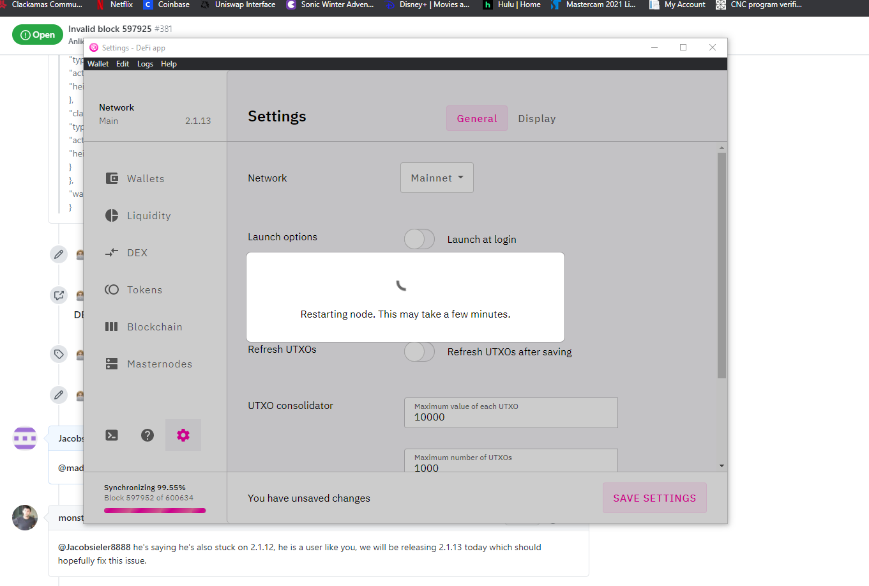Select the DEX swap arrows icon
Viewport: 869px width, 586px height.
112,252
